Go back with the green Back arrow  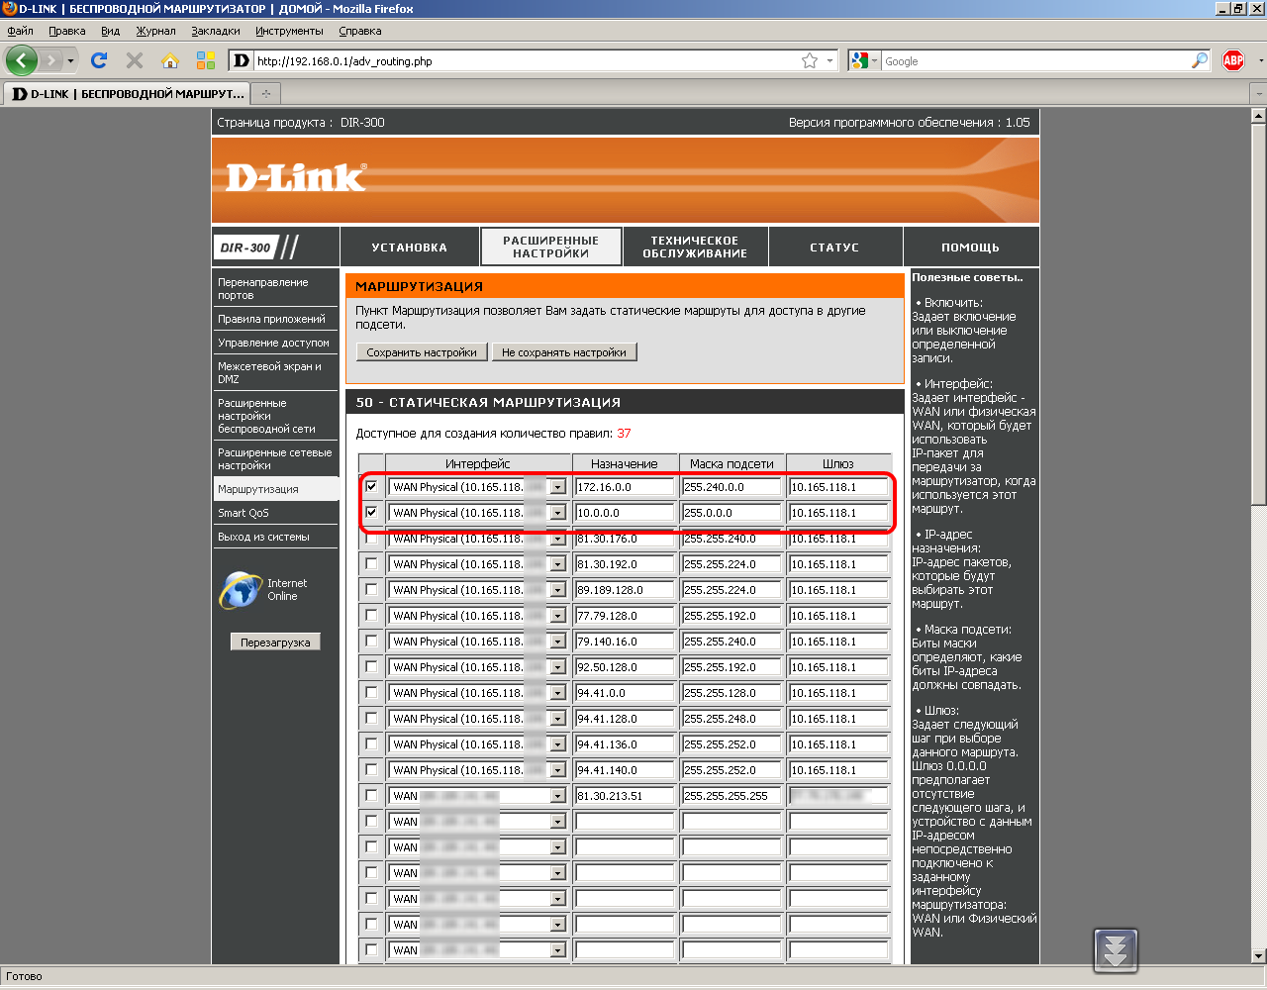[x=21, y=60]
